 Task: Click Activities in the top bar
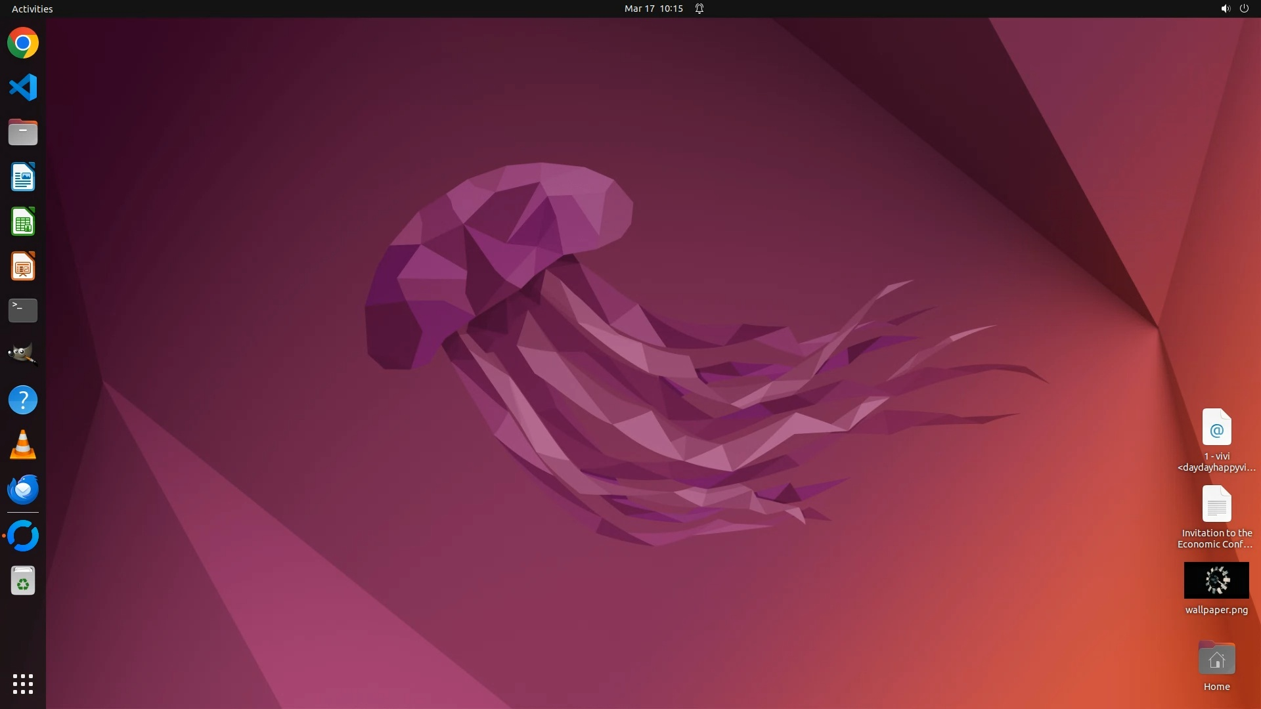pos(32,9)
